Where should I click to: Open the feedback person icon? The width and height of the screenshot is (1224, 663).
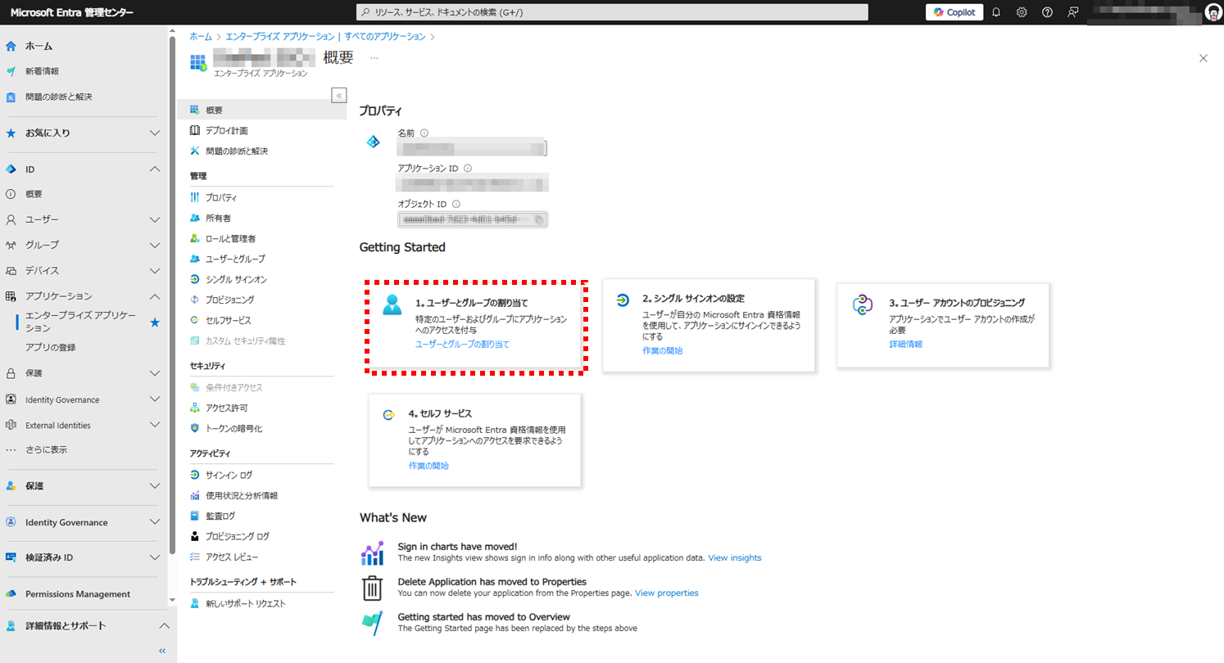click(1072, 12)
